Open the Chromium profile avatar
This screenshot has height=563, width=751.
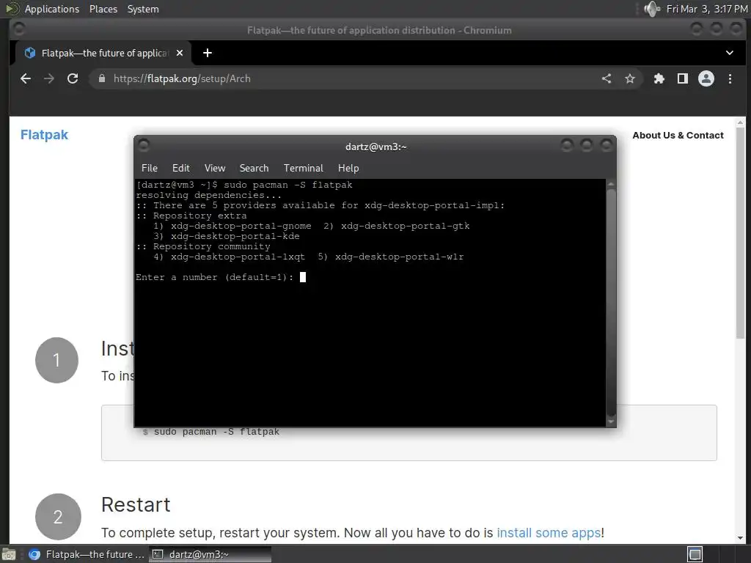(x=706, y=78)
